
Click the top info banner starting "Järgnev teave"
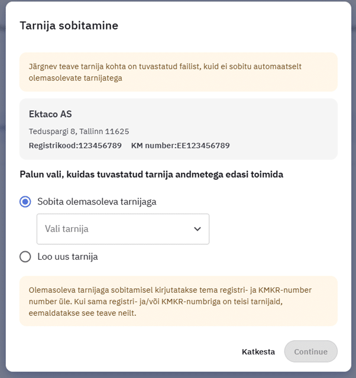[x=178, y=72]
